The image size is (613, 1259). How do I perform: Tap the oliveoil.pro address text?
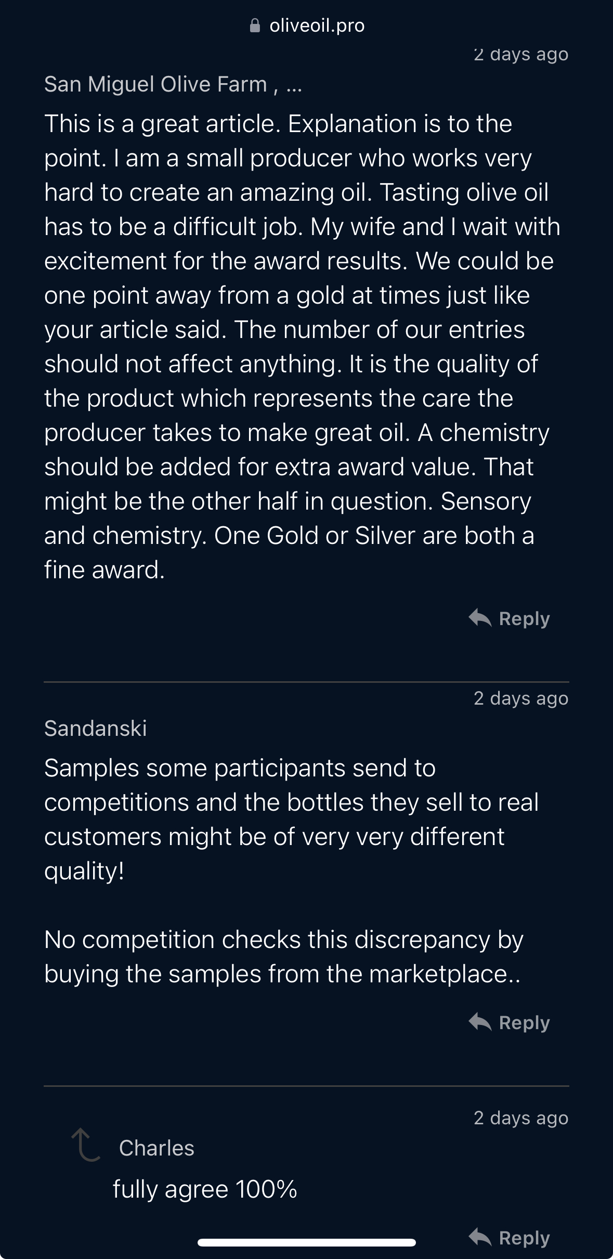(317, 25)
